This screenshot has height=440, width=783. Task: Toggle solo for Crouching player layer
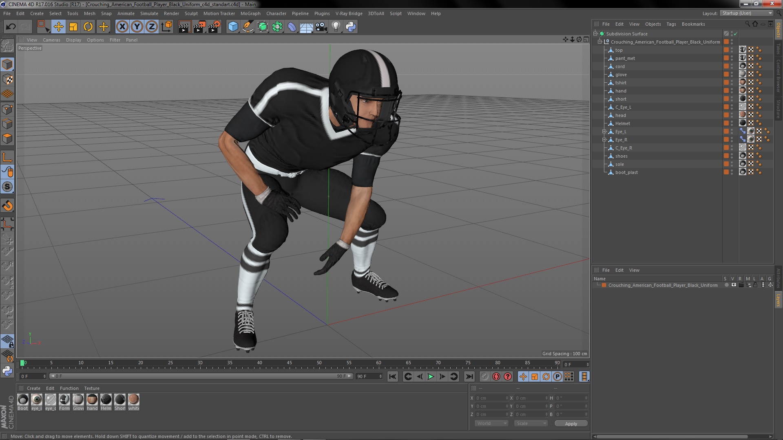[x=726, y=285]
